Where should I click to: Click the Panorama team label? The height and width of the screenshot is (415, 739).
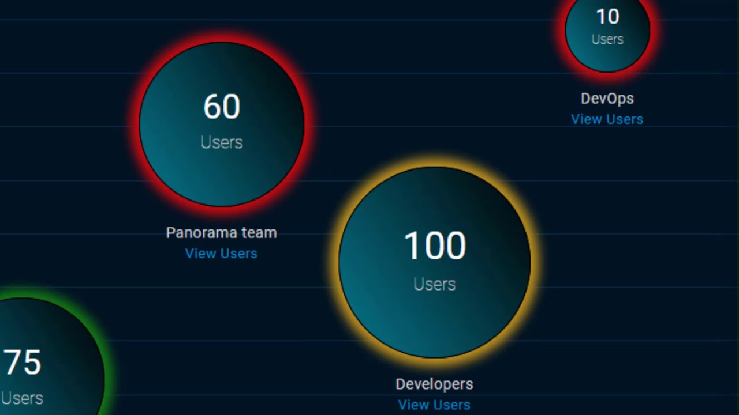[x=221, y=233]
